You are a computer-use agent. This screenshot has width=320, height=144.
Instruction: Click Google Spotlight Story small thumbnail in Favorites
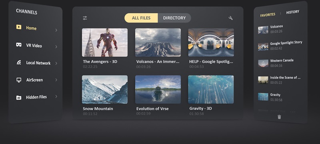[x=263, y=47]
